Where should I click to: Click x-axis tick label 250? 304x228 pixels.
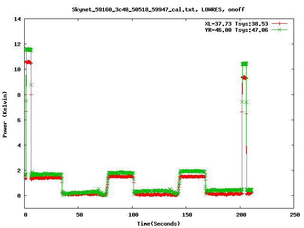[295, 215]
